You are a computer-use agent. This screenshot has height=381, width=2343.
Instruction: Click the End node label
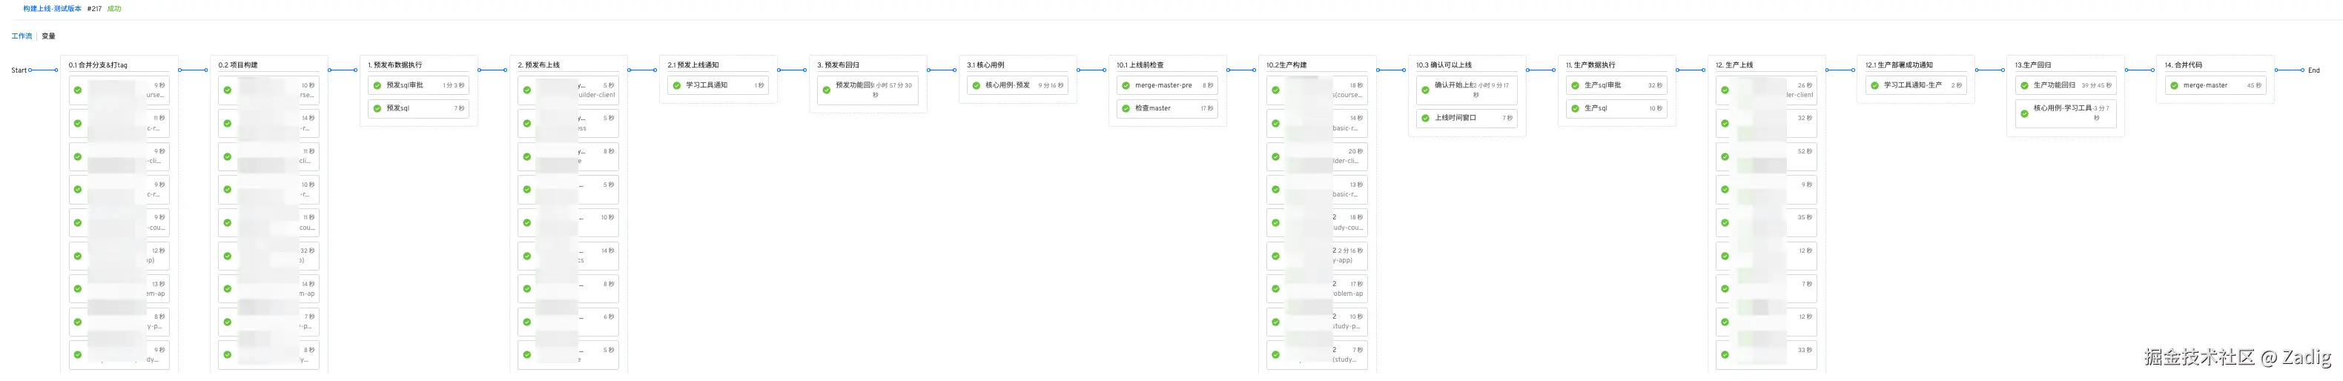[2314, 70]
